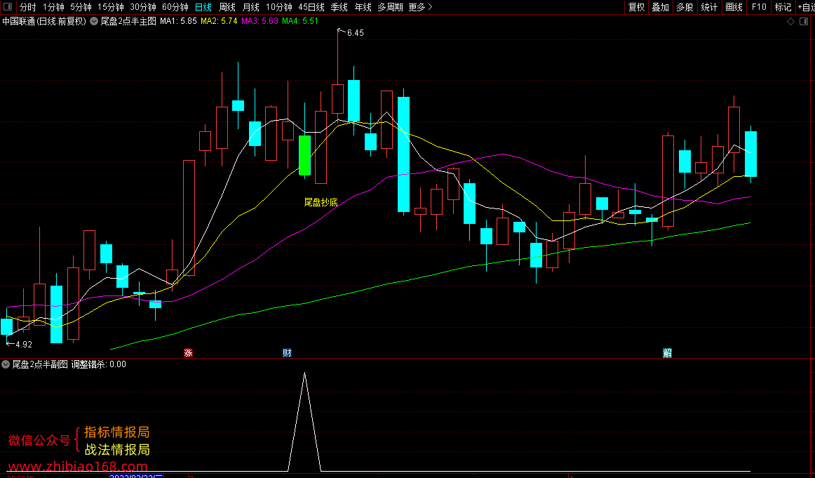
Task: Click the 叠加 overlay button
Action: pyautogui.click(x=660, y=7)
